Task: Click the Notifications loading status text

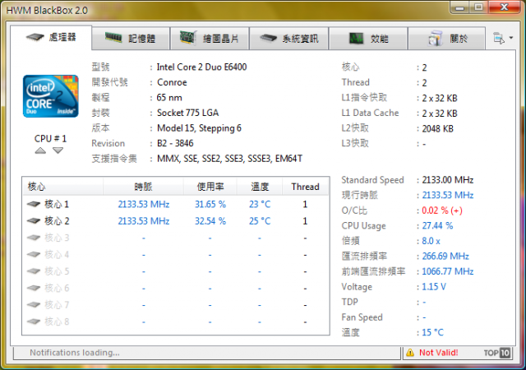Action: click(x=75, y=353)
